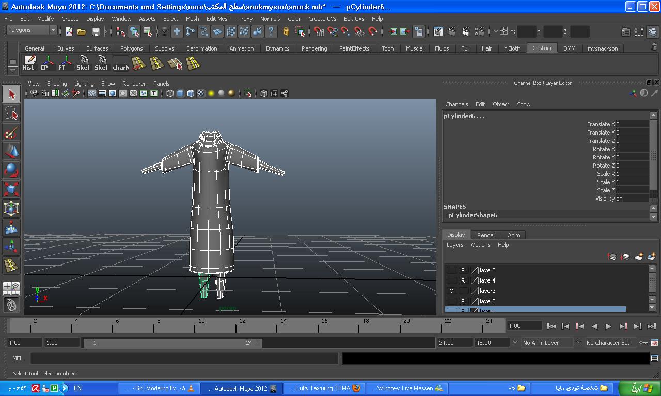
Task: Open the Create UVs menu
Action: [x=322, y=19]
